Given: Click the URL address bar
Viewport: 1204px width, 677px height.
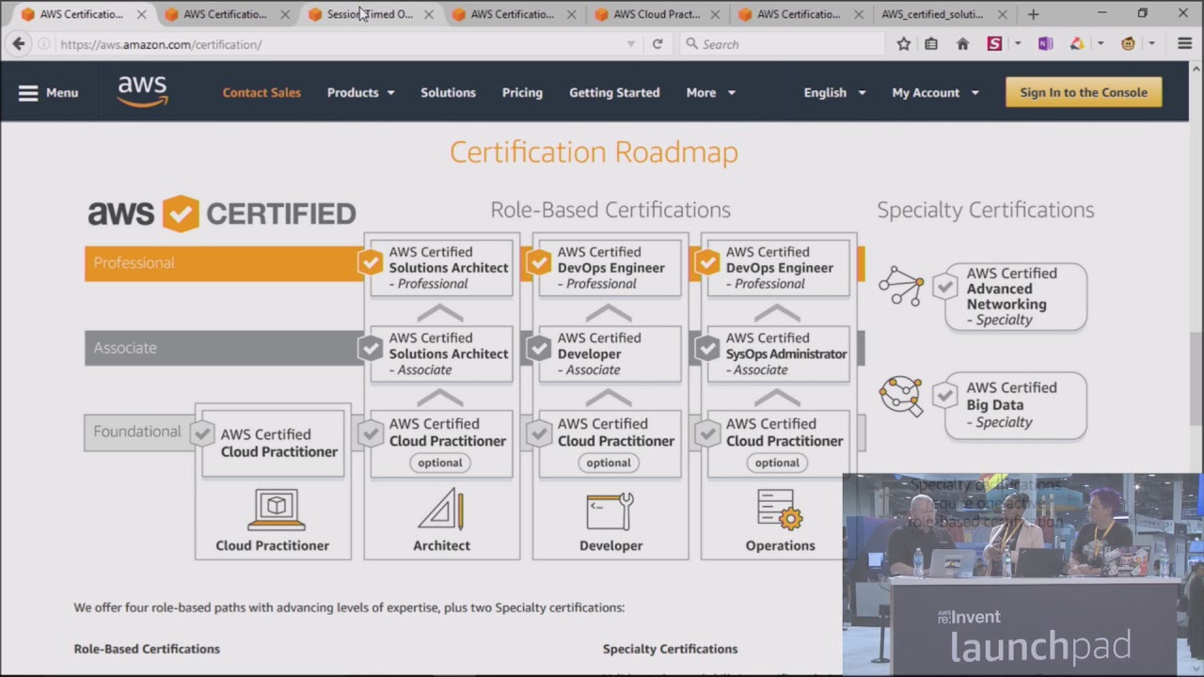Looking at the screenshot, I should click(x=339, y=44).
